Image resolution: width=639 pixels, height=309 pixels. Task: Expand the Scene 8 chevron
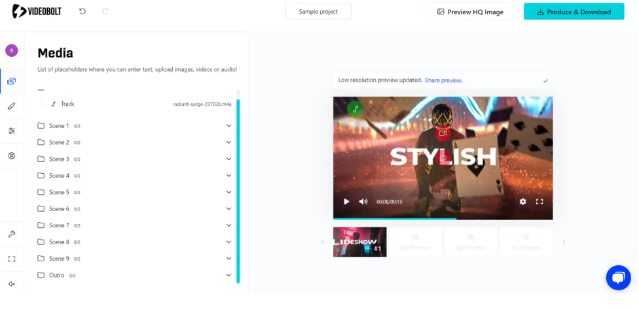(x=228, y=242)
